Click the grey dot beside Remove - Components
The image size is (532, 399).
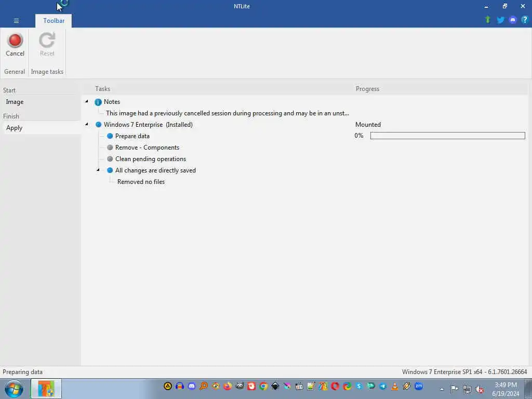(x=110, y=148)
